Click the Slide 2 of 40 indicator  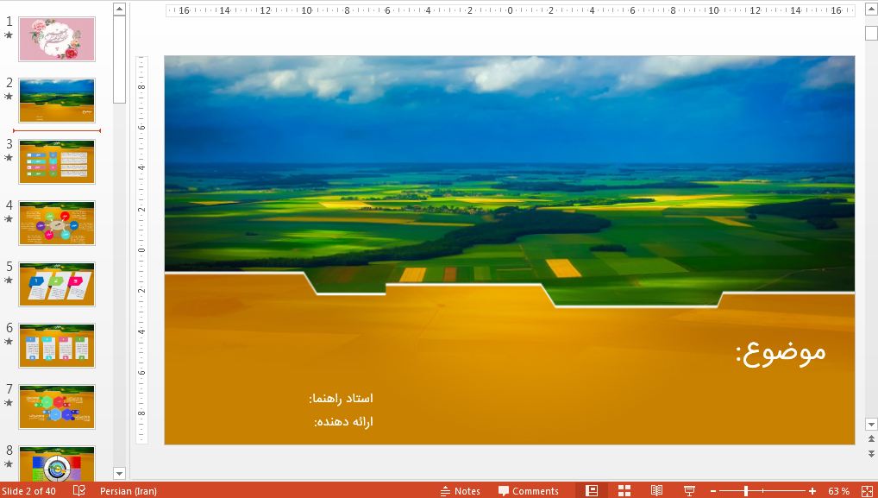point(30,489)
